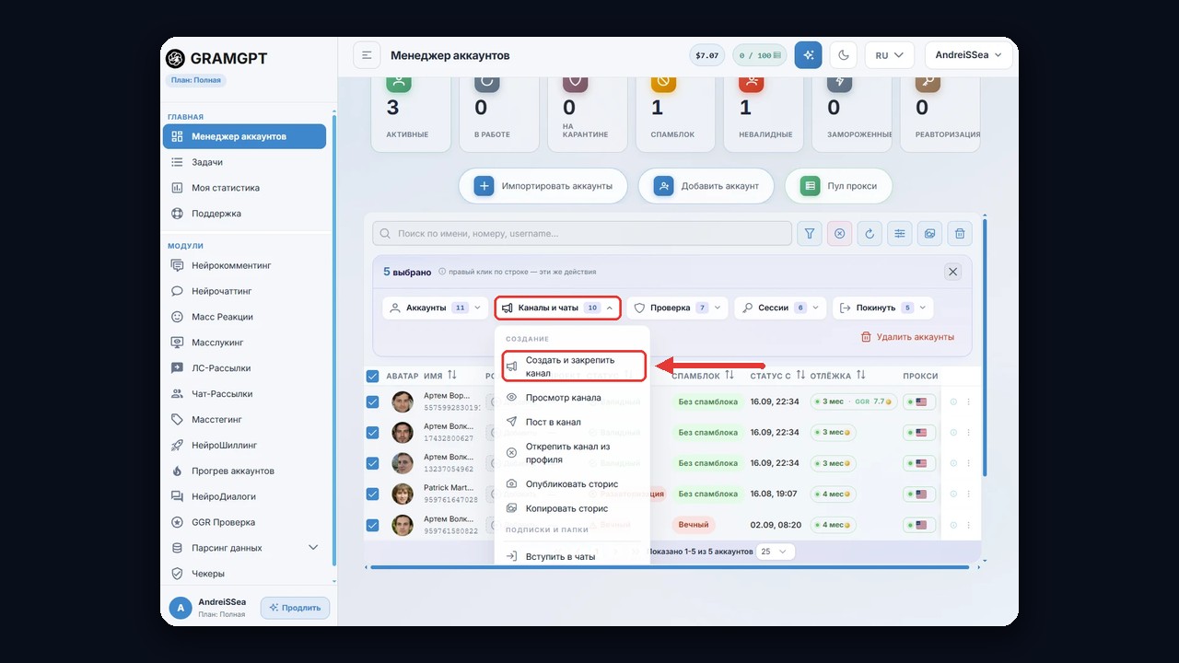
Task: Open Задачи in the sidebar
Action: click(x=244, y=162)
